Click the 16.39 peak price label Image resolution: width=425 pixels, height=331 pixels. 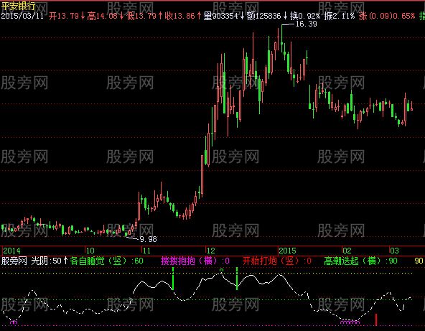[x=306, y=24]
